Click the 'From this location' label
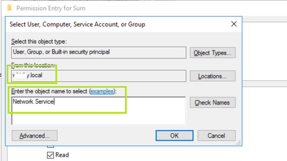Viewport: 287px width, 161px height. click(33, 65)
